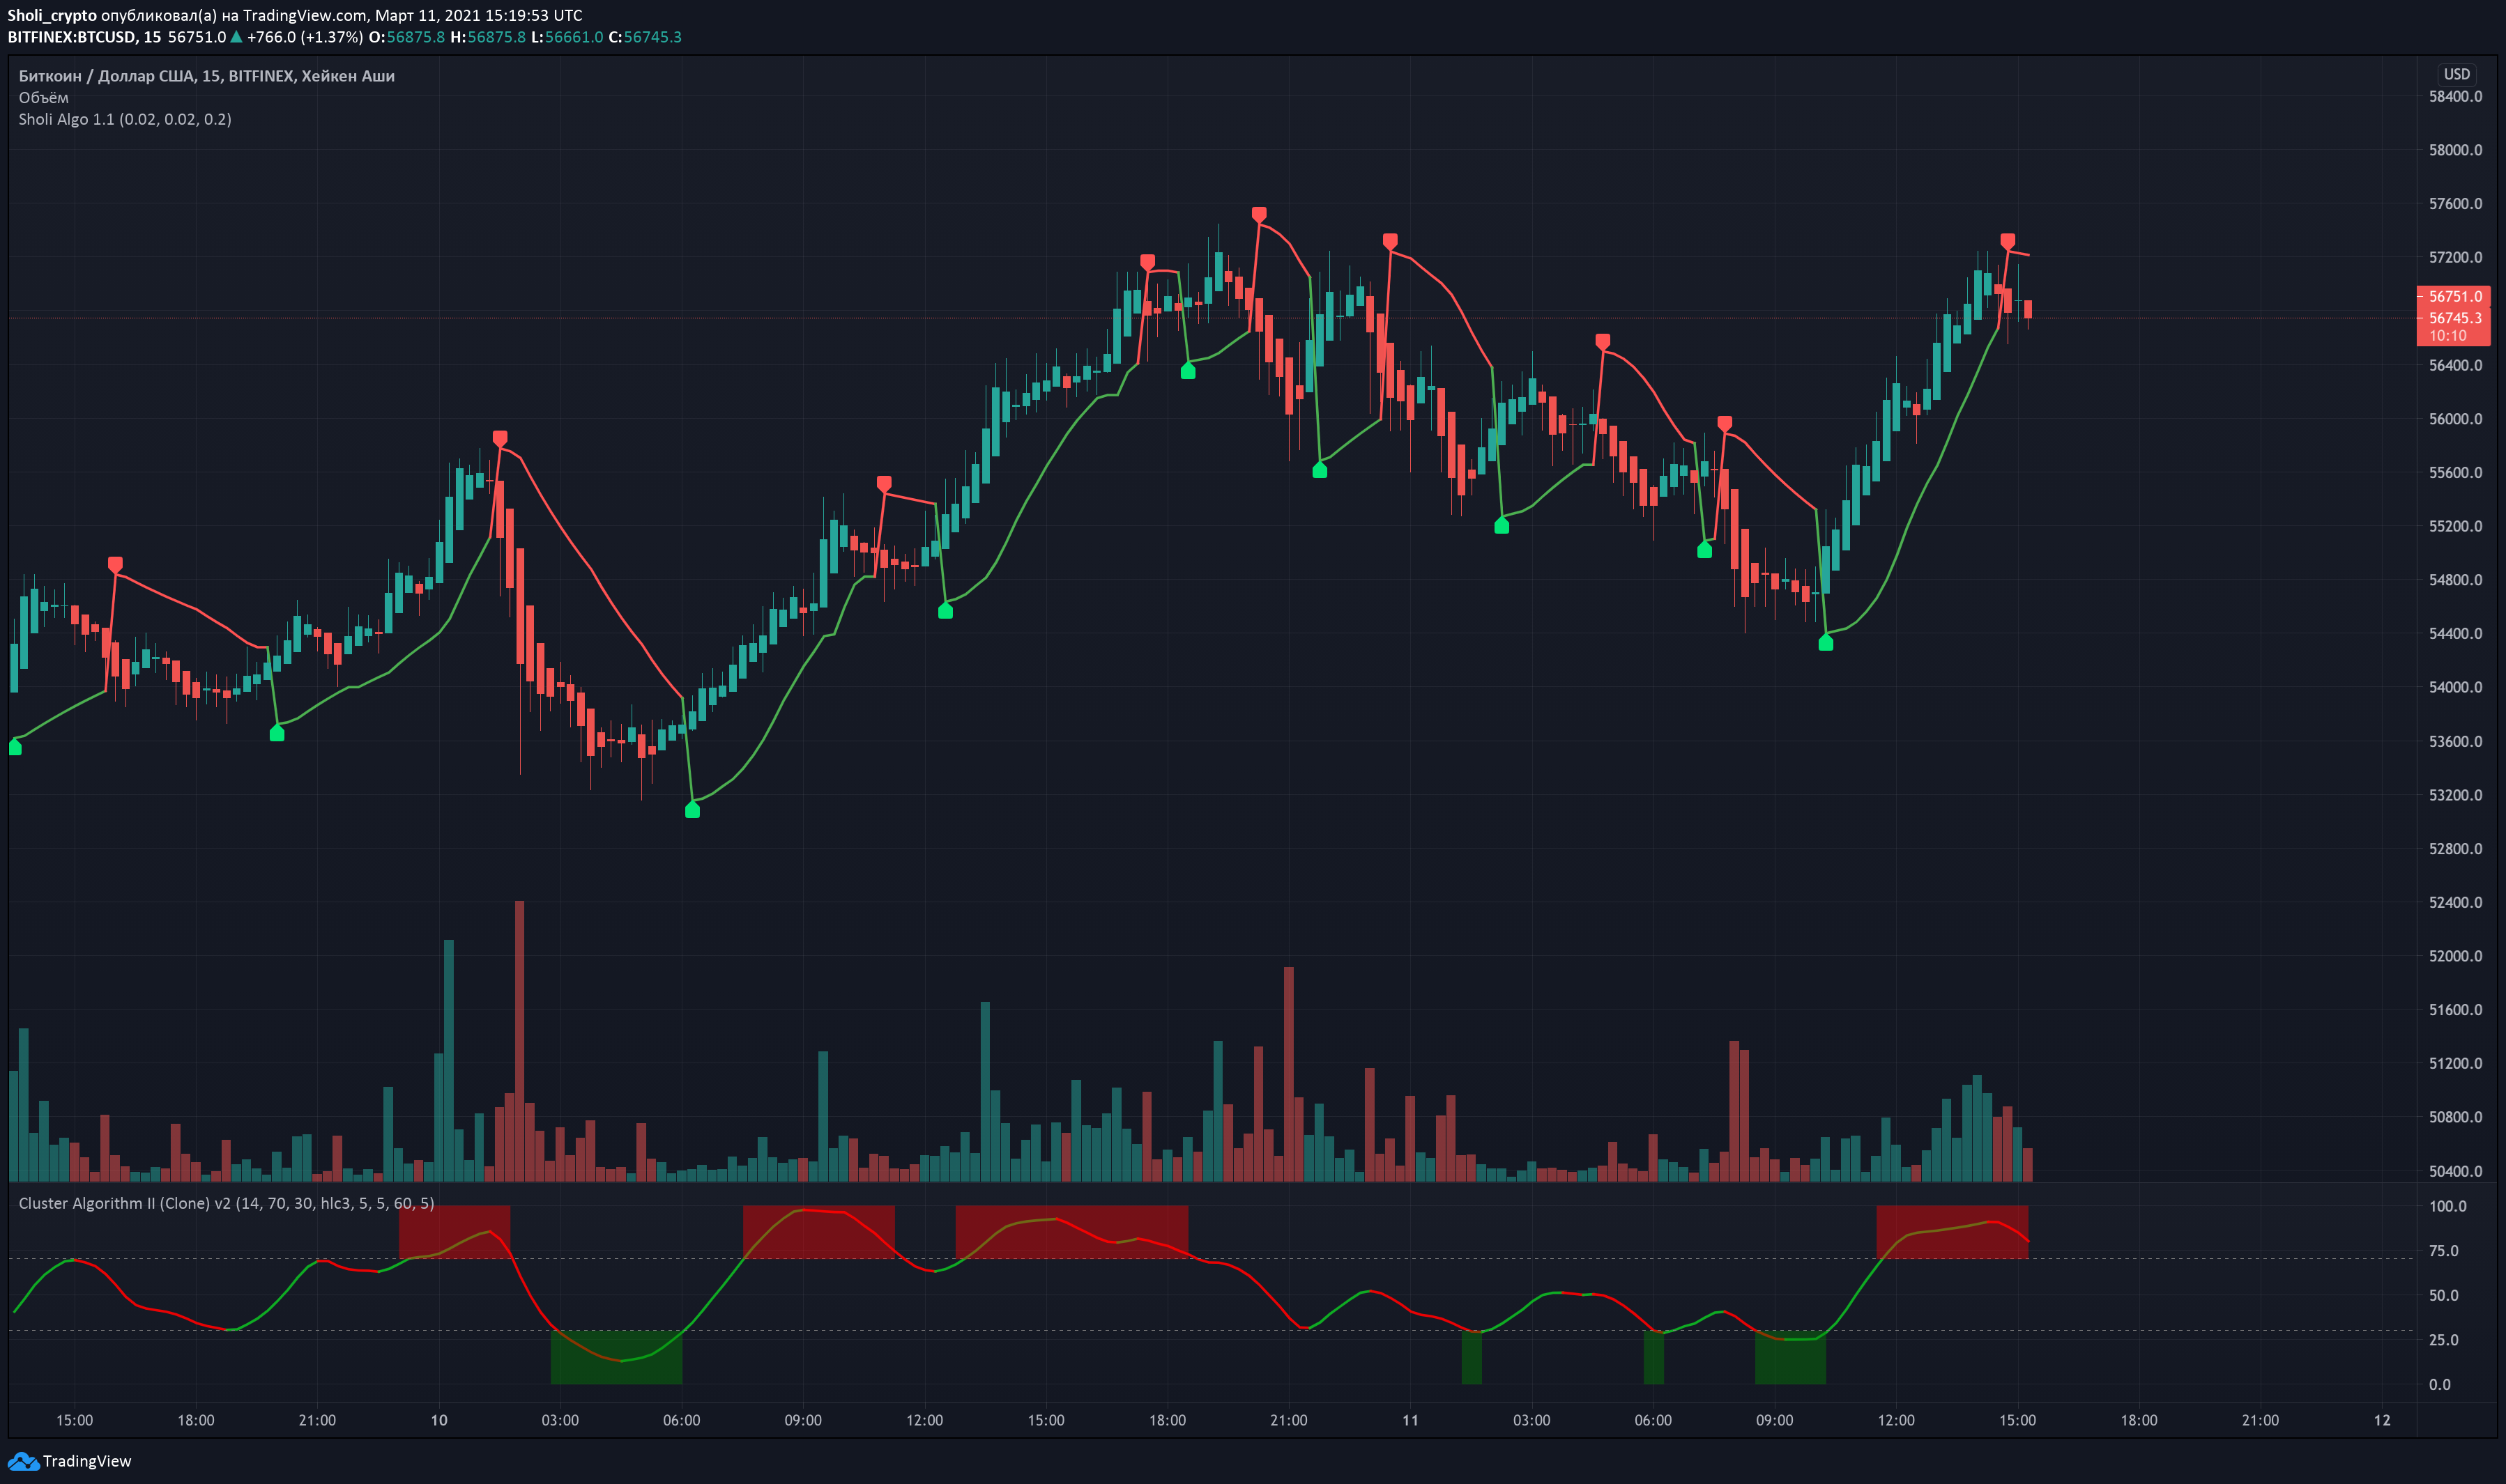Screen dimensions: 2506x1484
Task: Click the 50400.0 price axis label
Action: (2455, 1171)
